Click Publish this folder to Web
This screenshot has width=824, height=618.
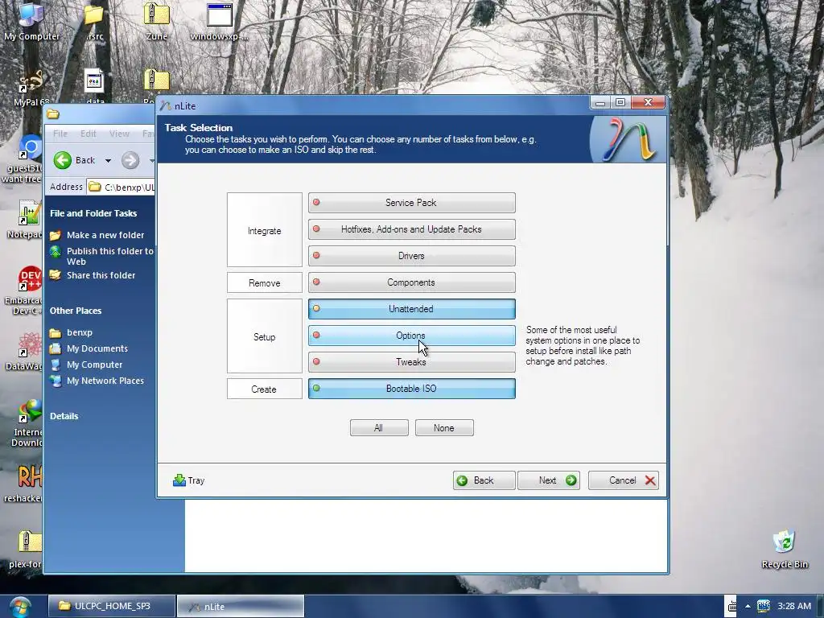pyautogui.click(x=109, y=257)
